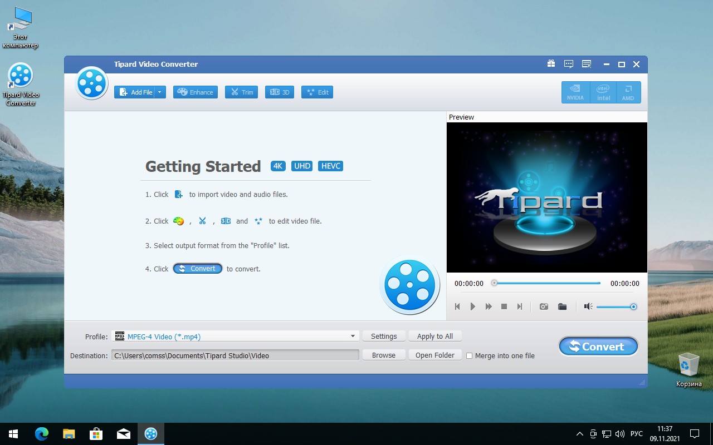Viewport: 713px width, 445px height.
Task: Enable Merge into one file checkbox
Action: pos(469,355)
